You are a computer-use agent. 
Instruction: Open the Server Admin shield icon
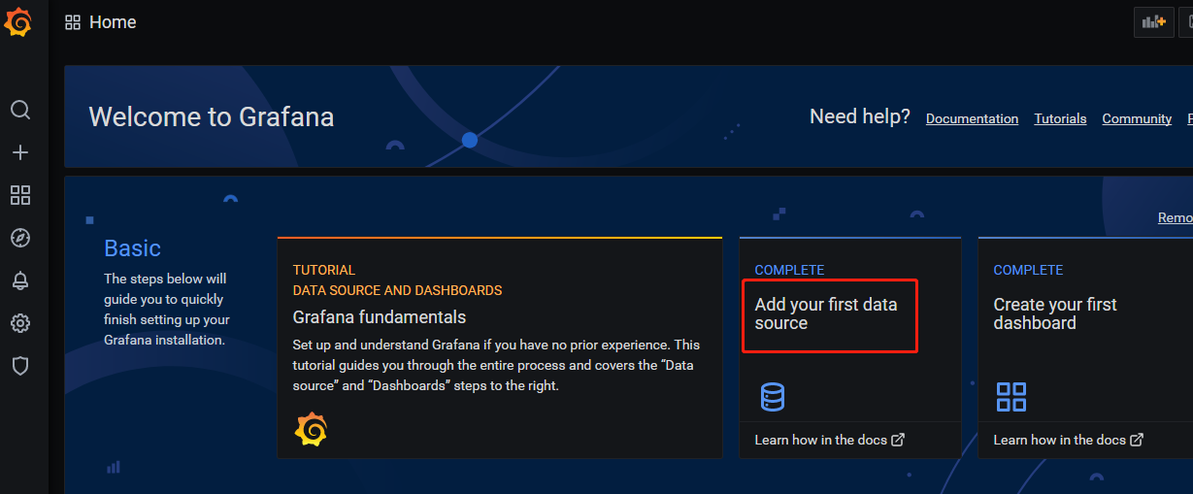(20, 366)
